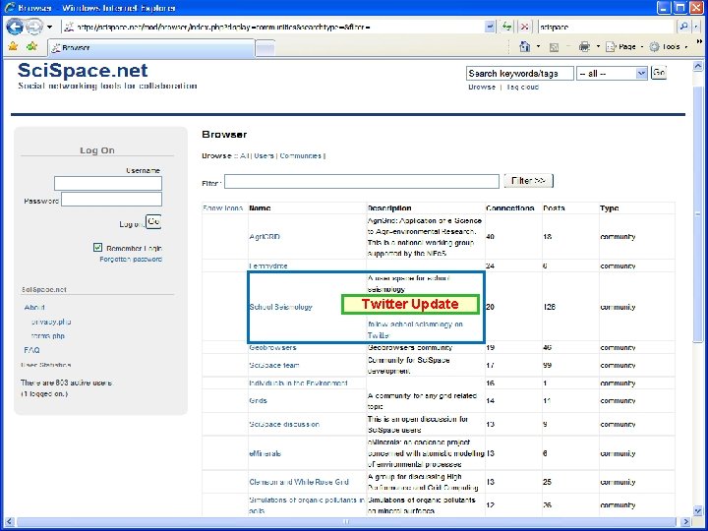Click the Password input field
Screen dimensions: 708x531
pos(111,199)
